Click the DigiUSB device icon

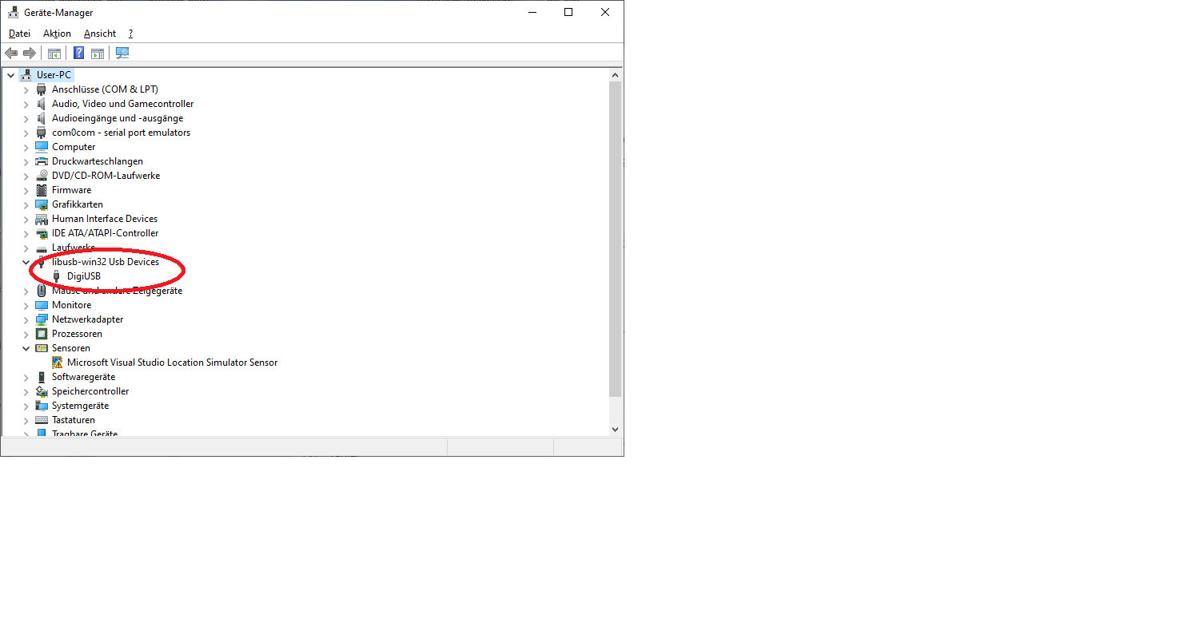pos(57,276)
